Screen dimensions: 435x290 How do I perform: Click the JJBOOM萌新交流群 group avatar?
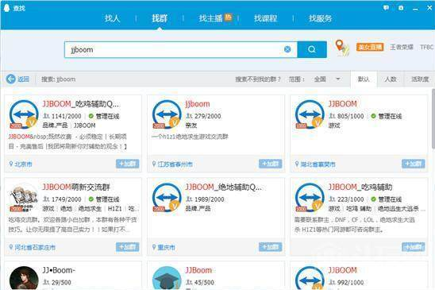[24, 197]
